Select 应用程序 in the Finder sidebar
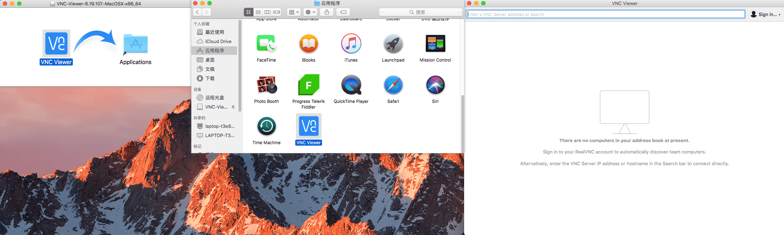The width and height of the screenshot is (784, 235). (214, 51)
